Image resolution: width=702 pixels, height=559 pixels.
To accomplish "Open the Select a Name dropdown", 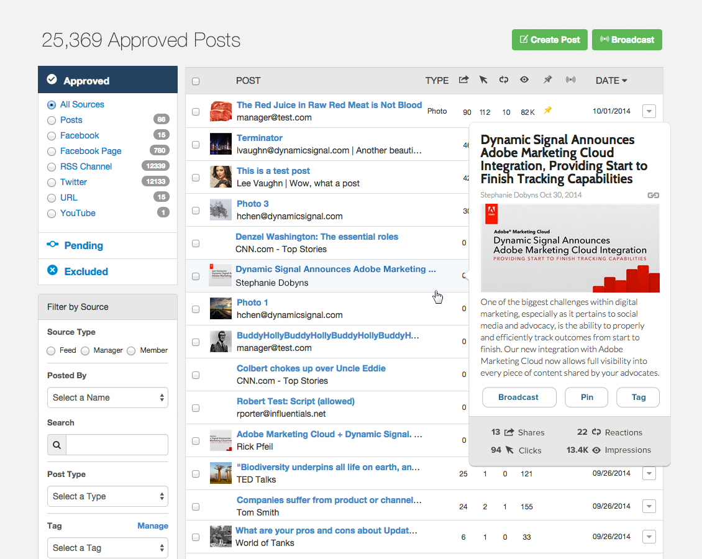I will (x=107, y=398).
